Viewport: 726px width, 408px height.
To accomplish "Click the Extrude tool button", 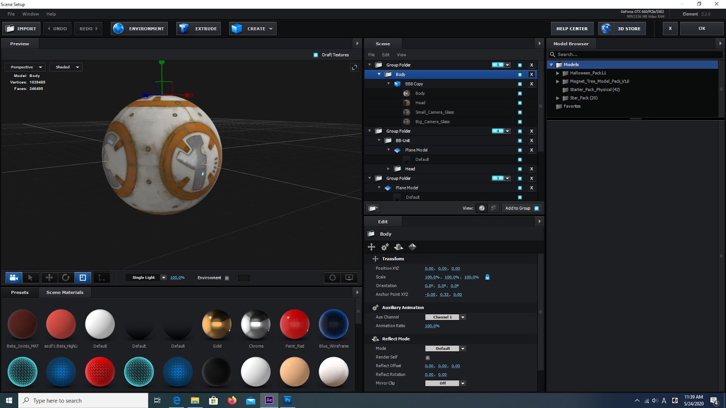I will 199,29.
